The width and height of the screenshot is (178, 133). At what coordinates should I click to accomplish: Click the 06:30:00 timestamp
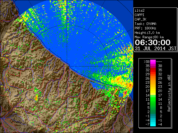pos(153,42)
